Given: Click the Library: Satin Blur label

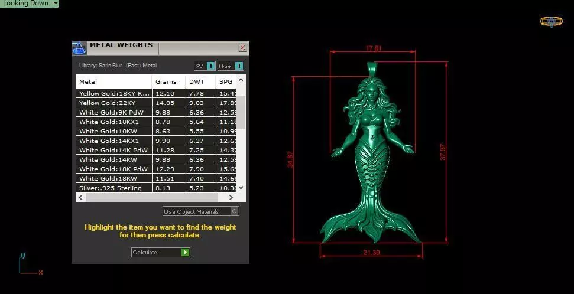Looking at the screenshot, I should click(118, 66).
